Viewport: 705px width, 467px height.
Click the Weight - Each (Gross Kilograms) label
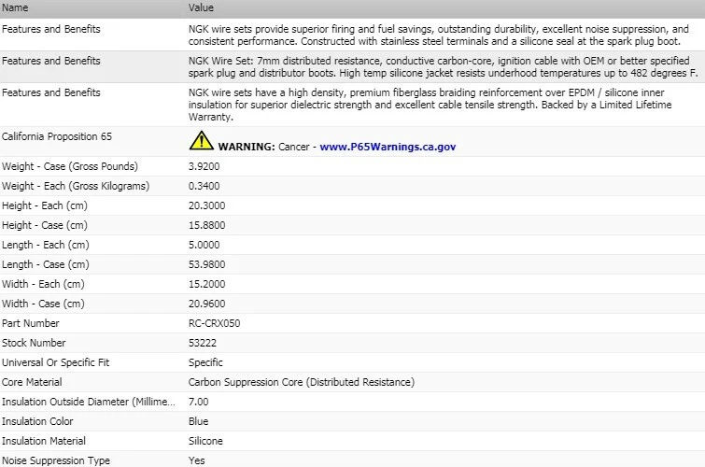(x=75, y=186)
